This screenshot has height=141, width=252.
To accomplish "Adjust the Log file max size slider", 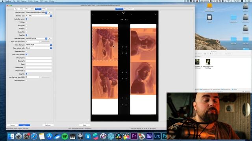I will [x=45, y=77].
